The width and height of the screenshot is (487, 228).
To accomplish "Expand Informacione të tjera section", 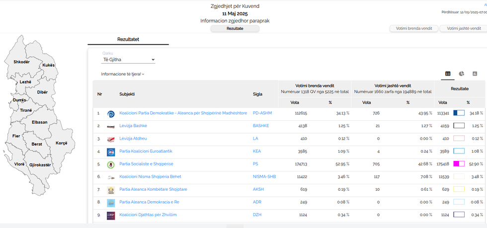I will [x=122, y=74].
